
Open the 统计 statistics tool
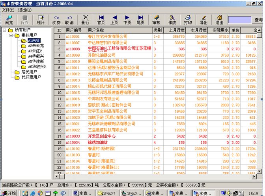pyautogui.click(x=41, y=20)
